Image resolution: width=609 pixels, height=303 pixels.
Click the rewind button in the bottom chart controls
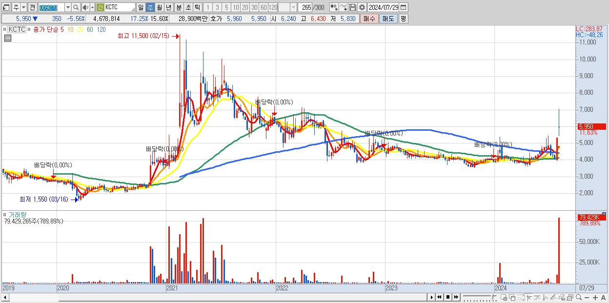[439, 297]
